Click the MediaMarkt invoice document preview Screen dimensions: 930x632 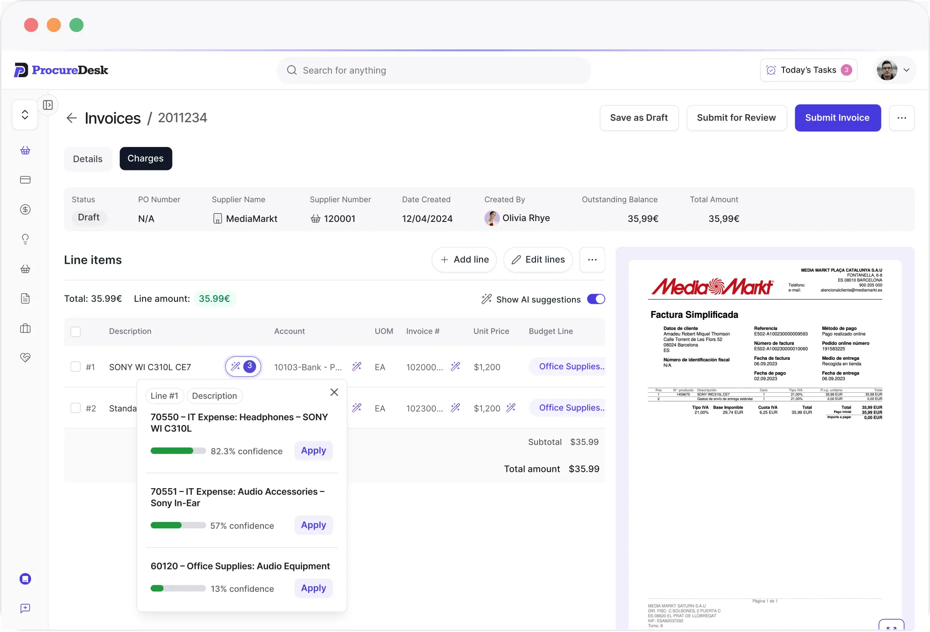765,444
